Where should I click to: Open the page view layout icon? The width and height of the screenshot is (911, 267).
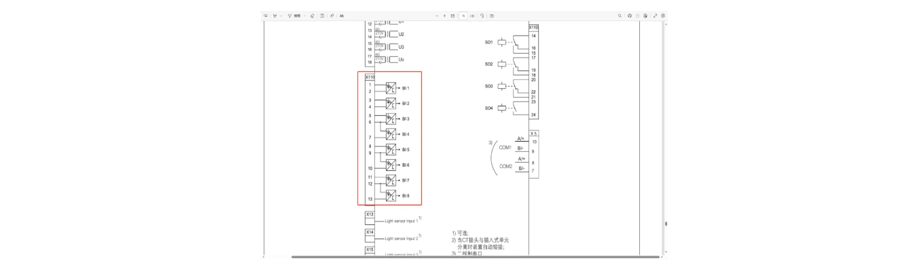pos(492,16)
